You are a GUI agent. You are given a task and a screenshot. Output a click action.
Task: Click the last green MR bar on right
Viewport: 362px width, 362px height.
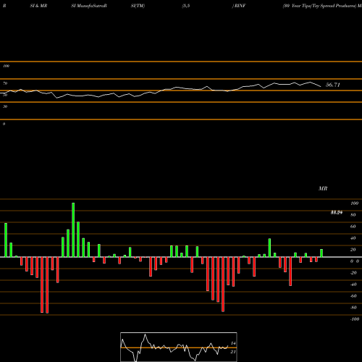pyautogui.click(x=321, y=253)
